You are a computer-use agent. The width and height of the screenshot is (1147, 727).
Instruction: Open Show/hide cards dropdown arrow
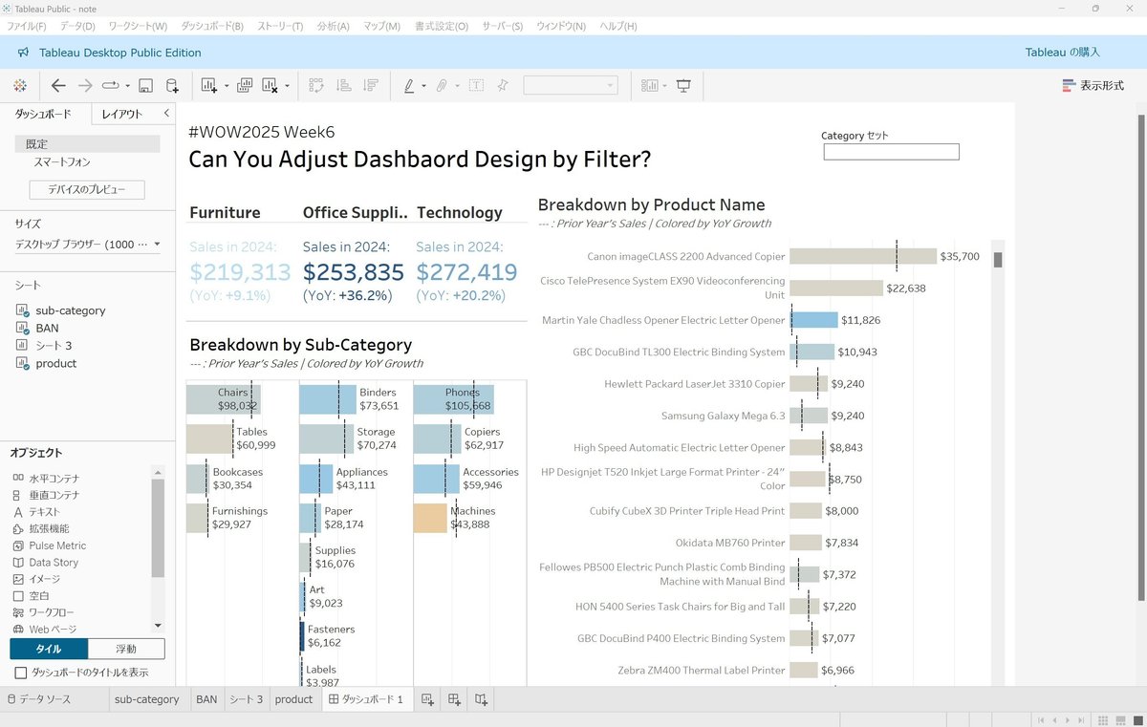665,86
